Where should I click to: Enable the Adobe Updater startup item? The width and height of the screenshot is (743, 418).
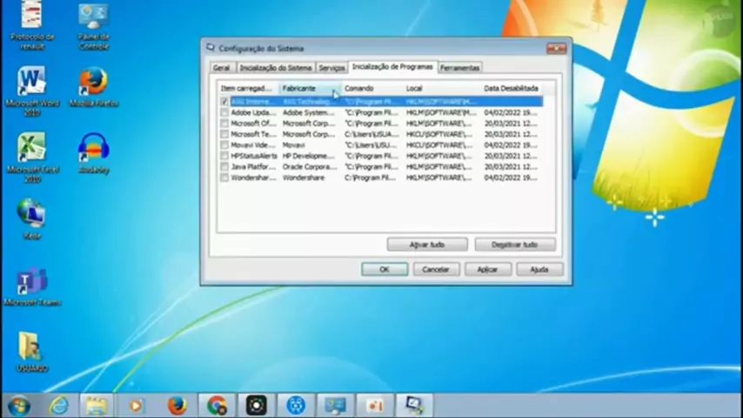pos(224,112)
